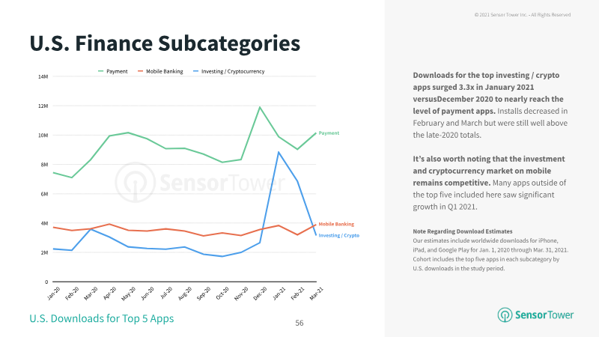Screen dimensions: 599x337
Task: Click the green Payment legend color marker
Action: (x=101, y=71)
